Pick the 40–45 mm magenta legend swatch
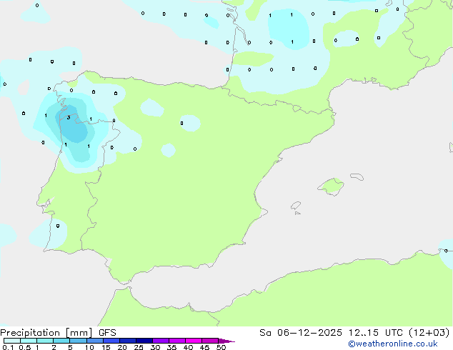This screenshot has height=350, width=453. [x=194, y=341]
